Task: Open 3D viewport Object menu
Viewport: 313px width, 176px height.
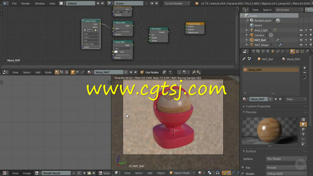Action: (x=161, y=173)
